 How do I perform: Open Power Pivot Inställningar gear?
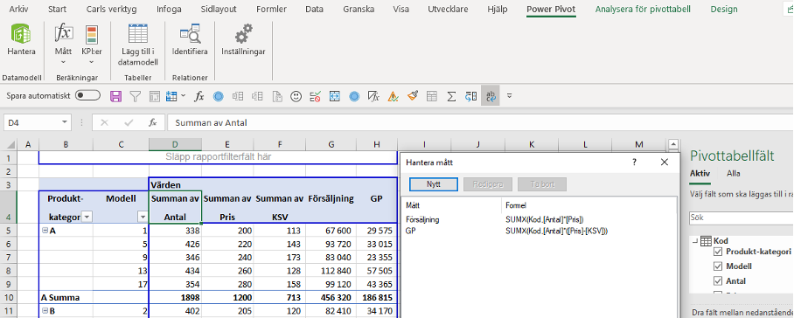[x=243, y=40]
